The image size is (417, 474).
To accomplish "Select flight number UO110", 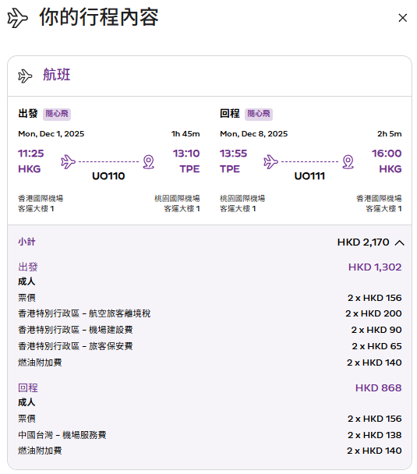I will point(108,176).
